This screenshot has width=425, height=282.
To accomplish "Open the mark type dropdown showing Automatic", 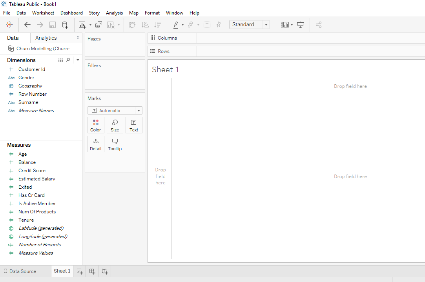I will [x=138, y=110].
